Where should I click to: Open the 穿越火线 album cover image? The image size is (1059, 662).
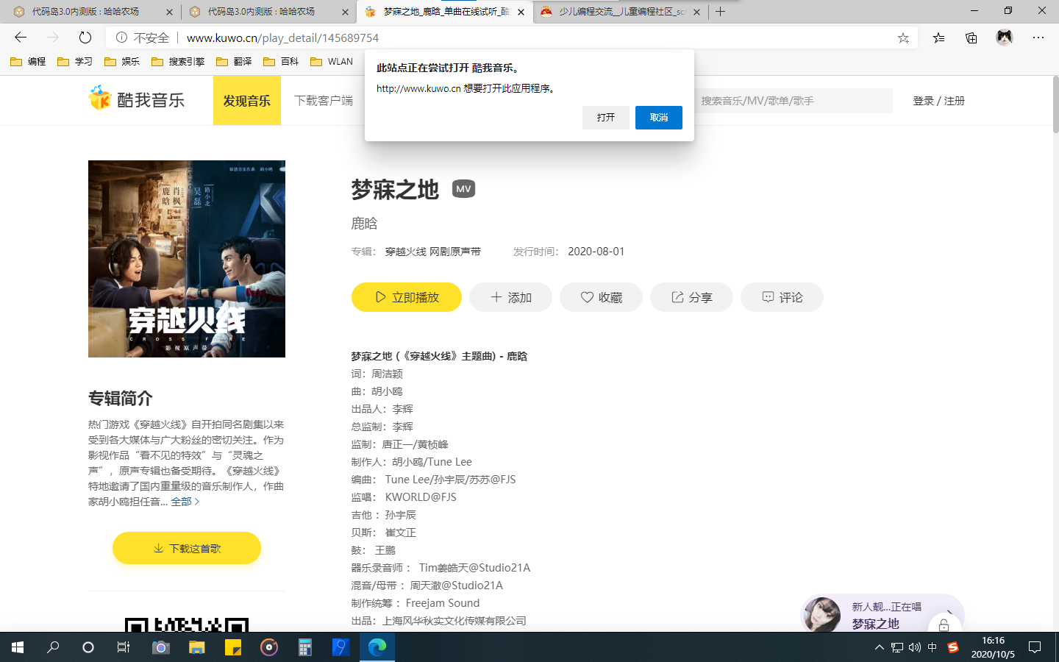(187, 259)
